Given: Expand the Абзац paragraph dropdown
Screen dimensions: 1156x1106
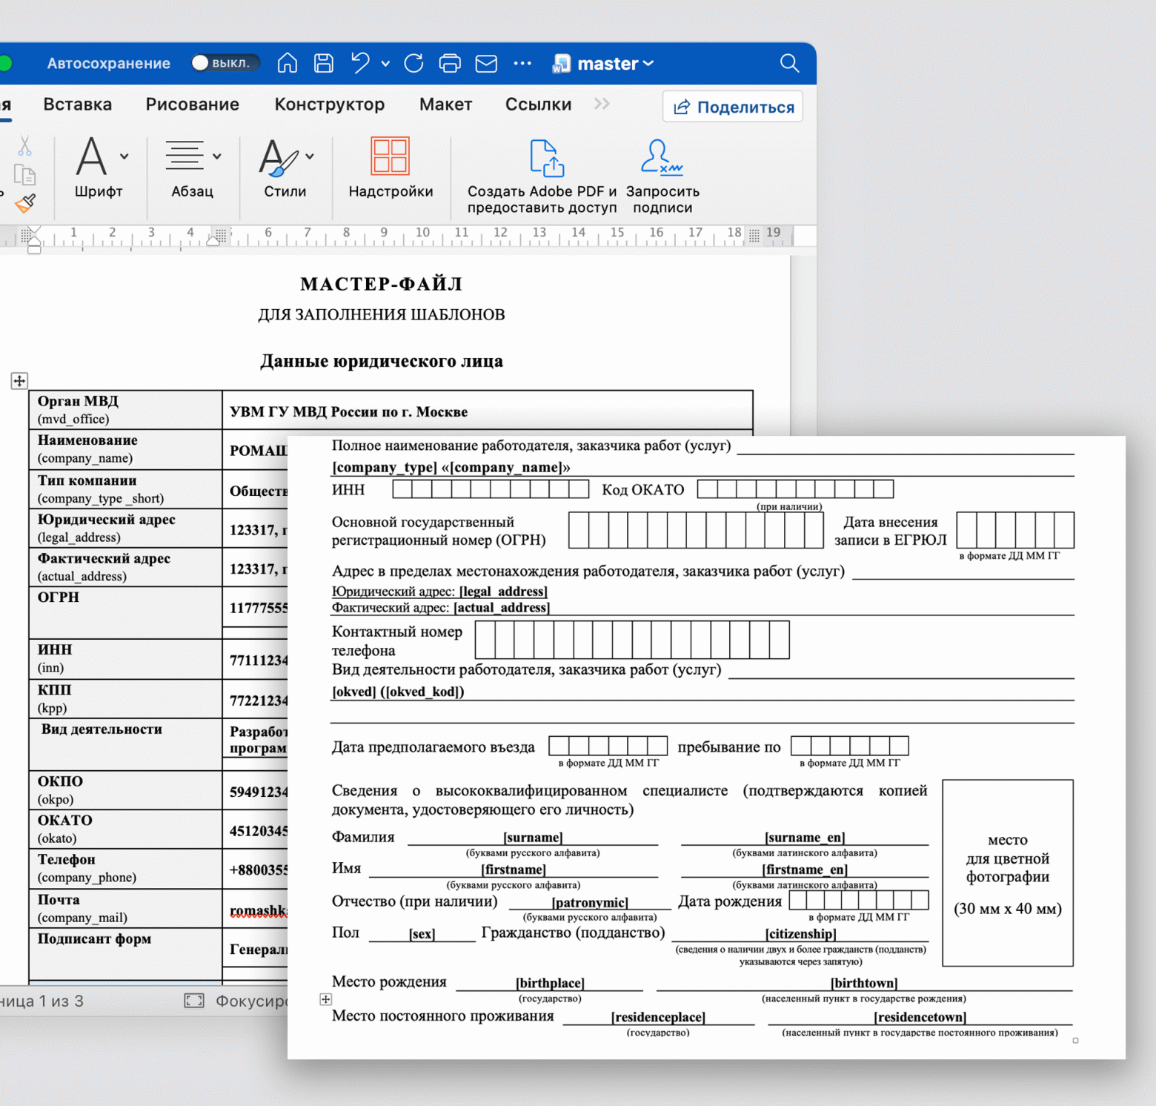Looking at the screenshot, I should [217, 156].
